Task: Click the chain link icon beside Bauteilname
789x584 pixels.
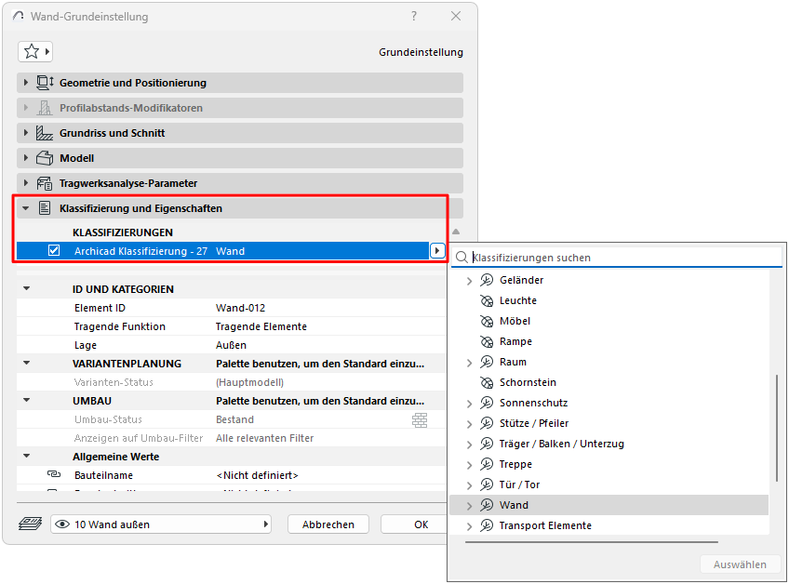Action: coord(53,474)
